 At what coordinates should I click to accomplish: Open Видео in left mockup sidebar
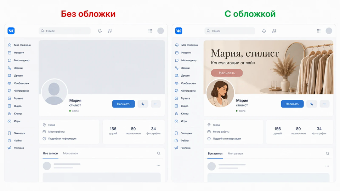click(x=15, y=106)
